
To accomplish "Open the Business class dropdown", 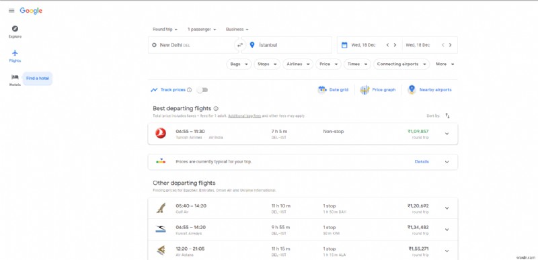I will pyautogui.click(x=237, y=30).
